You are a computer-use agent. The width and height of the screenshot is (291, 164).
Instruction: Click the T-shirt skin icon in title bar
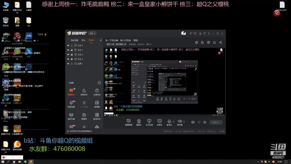pyautogui.click(x=204, y=34)
